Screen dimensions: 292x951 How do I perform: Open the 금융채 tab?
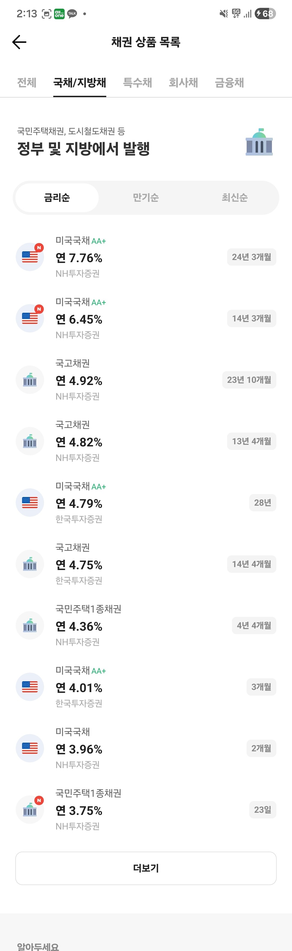[x=229, y=82]
